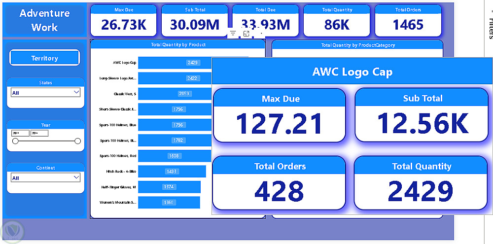Click the tooltip Total Quantity 2429 card
This screenshot has height=244, width=493.
(421, 183)
